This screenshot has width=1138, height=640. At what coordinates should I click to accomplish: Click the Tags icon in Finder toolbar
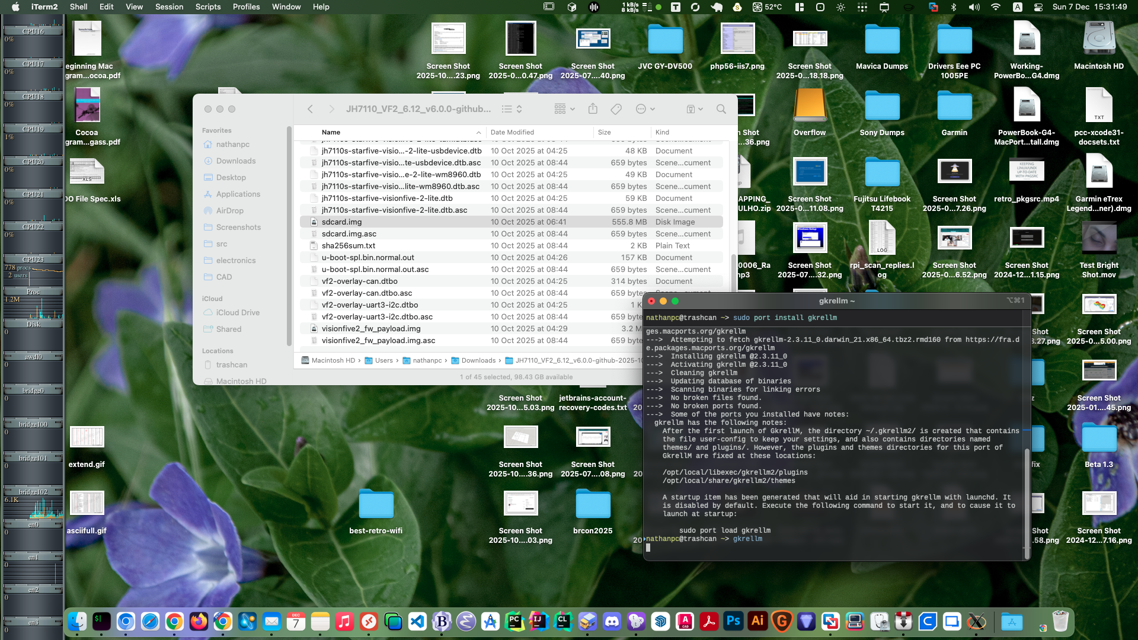616,109
